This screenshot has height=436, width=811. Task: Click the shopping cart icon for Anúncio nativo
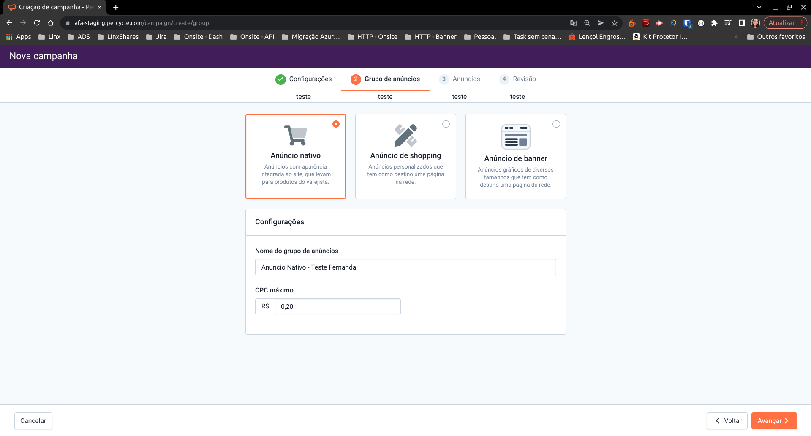tap(295, 135)
